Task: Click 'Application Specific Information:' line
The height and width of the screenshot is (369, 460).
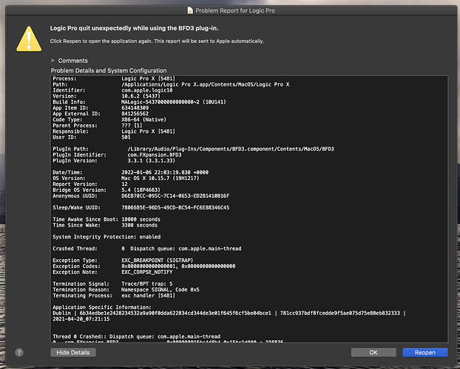Action: point(102,307)
